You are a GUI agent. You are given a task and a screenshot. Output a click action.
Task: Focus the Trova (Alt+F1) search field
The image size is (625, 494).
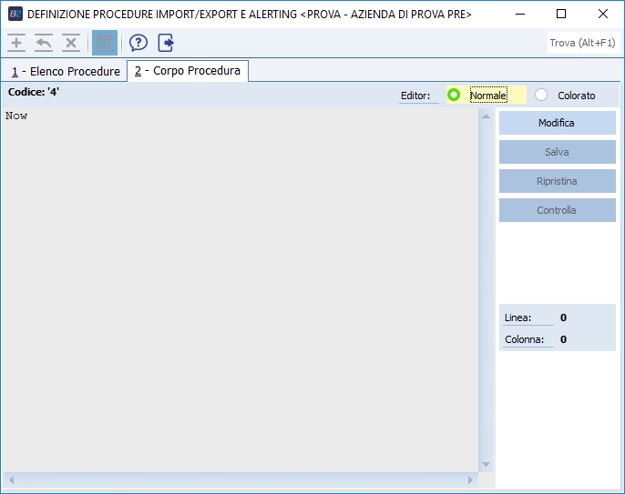(583, 43)
